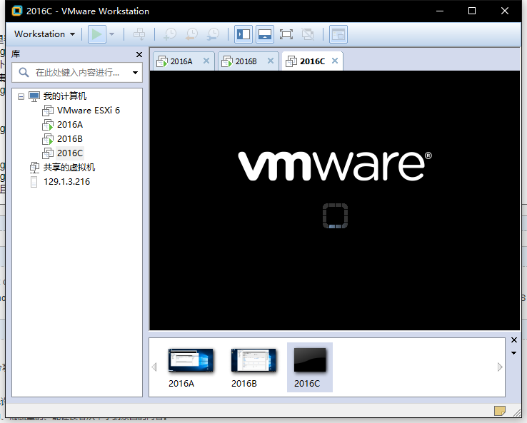
Task: Revert to snapshot toolbar icon
Action: click(191, 34)
